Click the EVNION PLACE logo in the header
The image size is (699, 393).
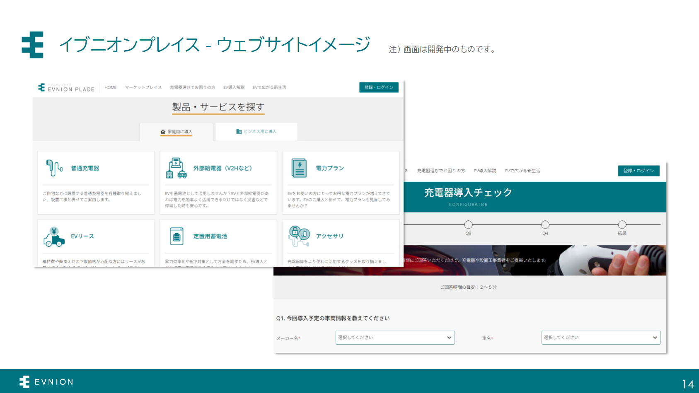tap(65, 87)
